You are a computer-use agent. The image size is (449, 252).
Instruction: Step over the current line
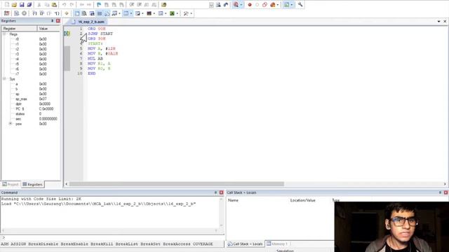(x=42, y=13)
